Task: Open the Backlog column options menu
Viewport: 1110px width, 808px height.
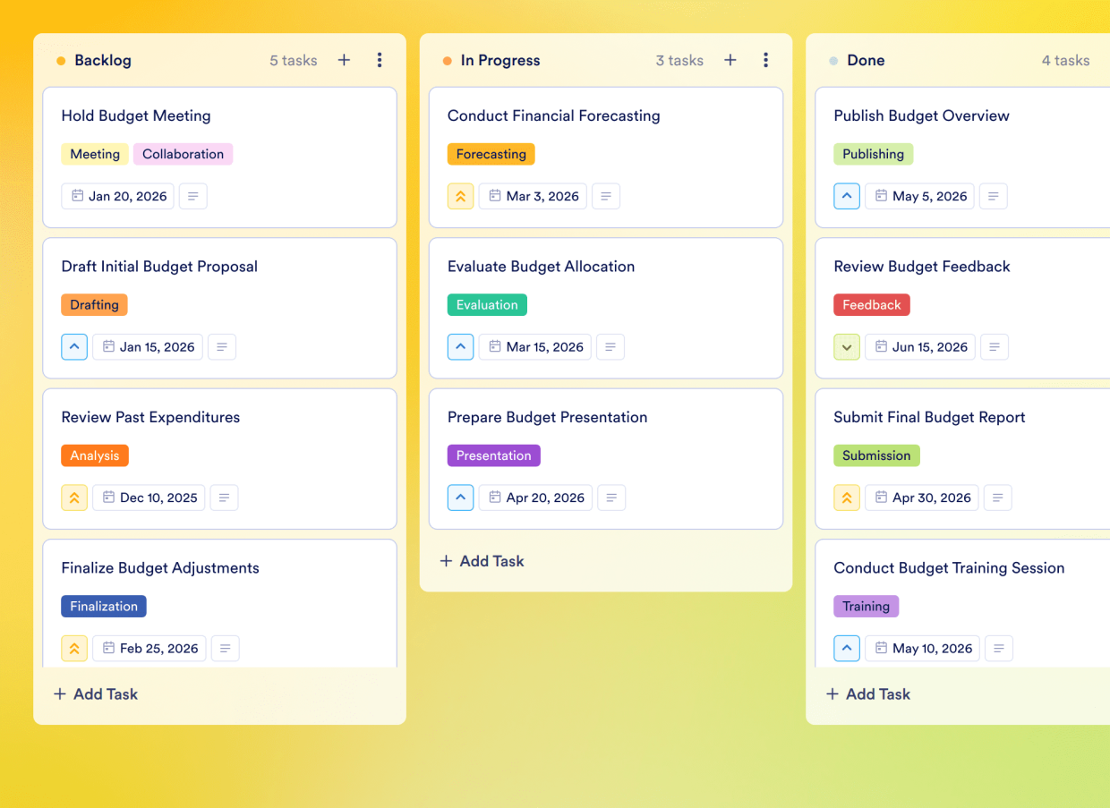Action: coord(380,60)
